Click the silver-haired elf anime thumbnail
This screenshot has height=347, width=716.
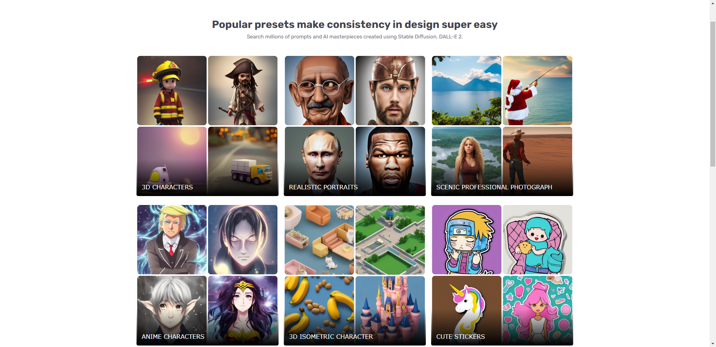tap(172, 310)
